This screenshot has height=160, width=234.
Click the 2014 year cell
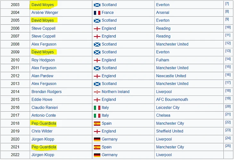pos(15,92)
